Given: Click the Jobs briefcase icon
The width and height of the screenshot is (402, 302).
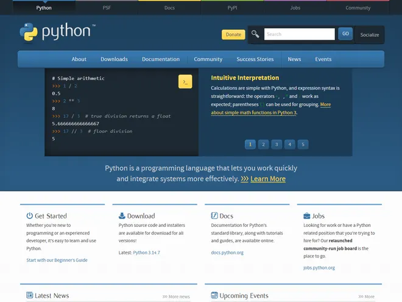Looking at the screenshot, I should click(306, 216).
